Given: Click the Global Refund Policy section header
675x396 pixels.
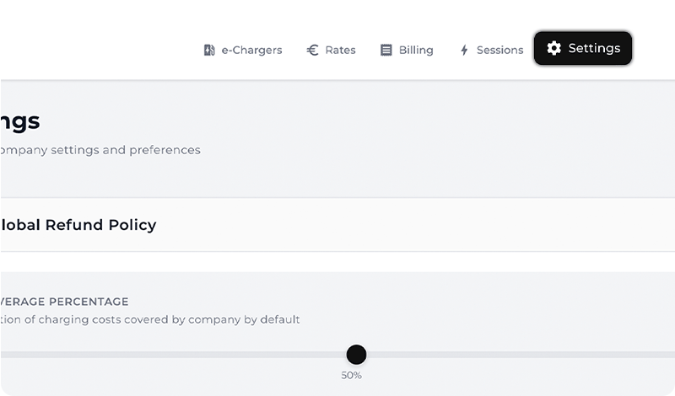Looking at the screenshot, I should tap(78, 225).
